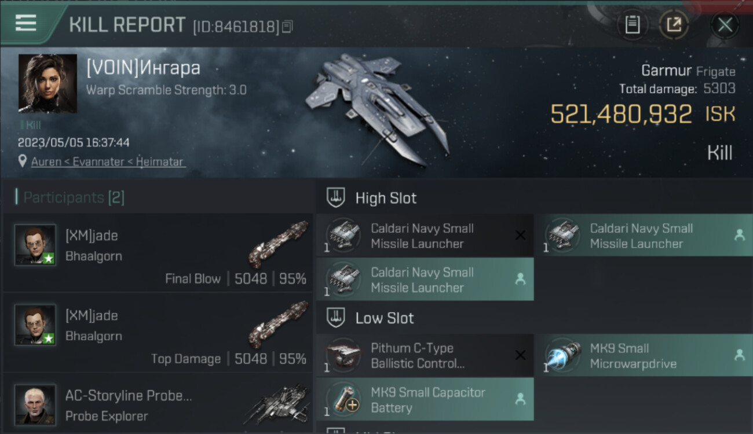This screenshot has width=753, height=434.
Task: Click the share export icon
Action: coord(674,24)
